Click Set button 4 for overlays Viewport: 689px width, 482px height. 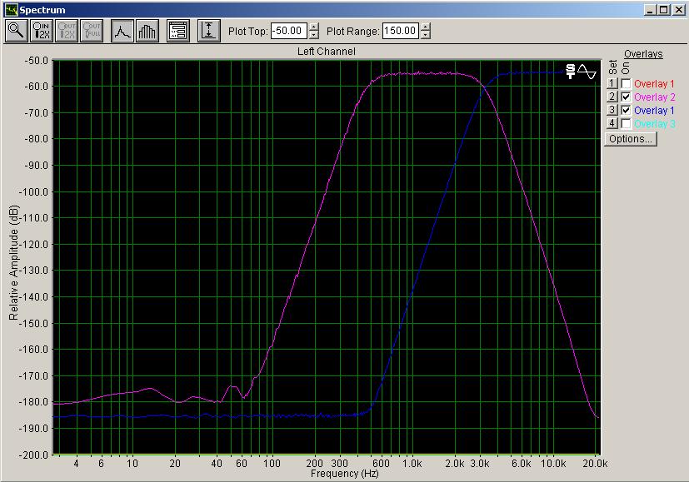pyautogui.click(x=612, y=124)
